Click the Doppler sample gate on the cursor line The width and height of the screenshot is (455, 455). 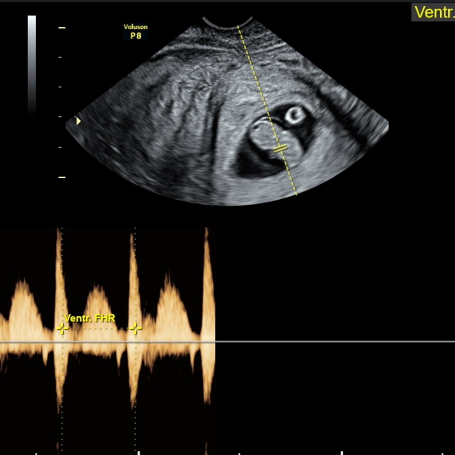point(280,148)
